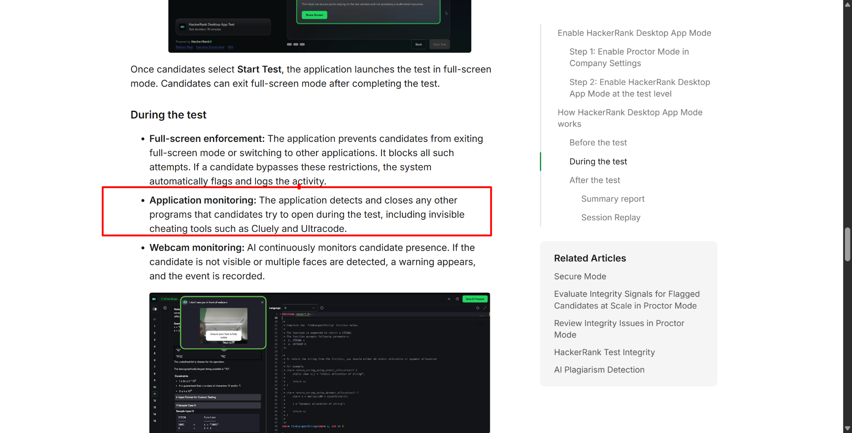
Task: Close the webcam warning popup in the test screenshot
Action: 262,302
